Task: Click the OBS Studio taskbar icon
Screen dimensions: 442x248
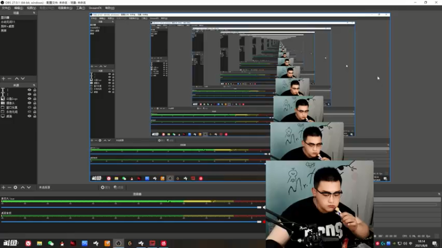Action: coord(118,243)
